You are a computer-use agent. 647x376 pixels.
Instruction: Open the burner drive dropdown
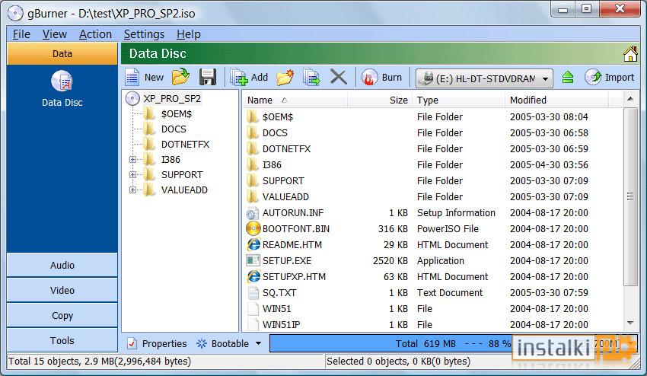[546, 78]
